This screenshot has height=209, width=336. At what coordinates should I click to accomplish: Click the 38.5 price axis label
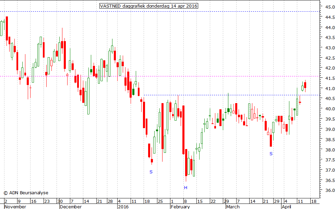[x=330, y=140]
